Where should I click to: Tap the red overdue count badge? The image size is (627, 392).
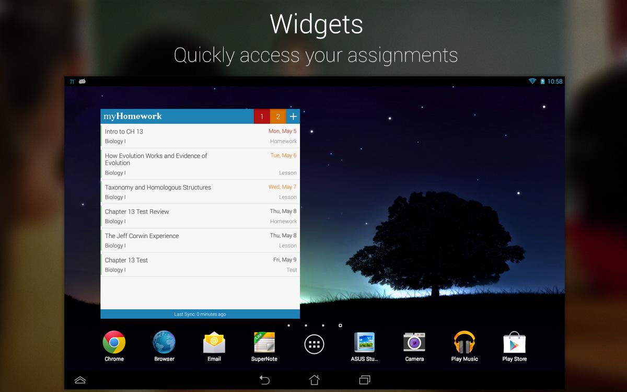point(262,117)
